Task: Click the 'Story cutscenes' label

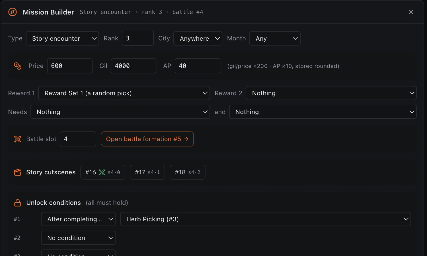Action: point(51,172)
